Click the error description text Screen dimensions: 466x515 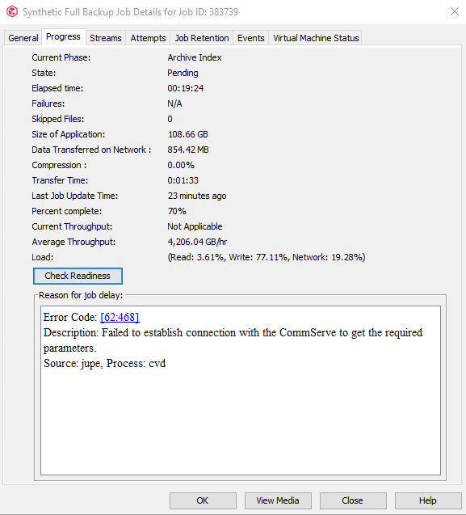233,340
